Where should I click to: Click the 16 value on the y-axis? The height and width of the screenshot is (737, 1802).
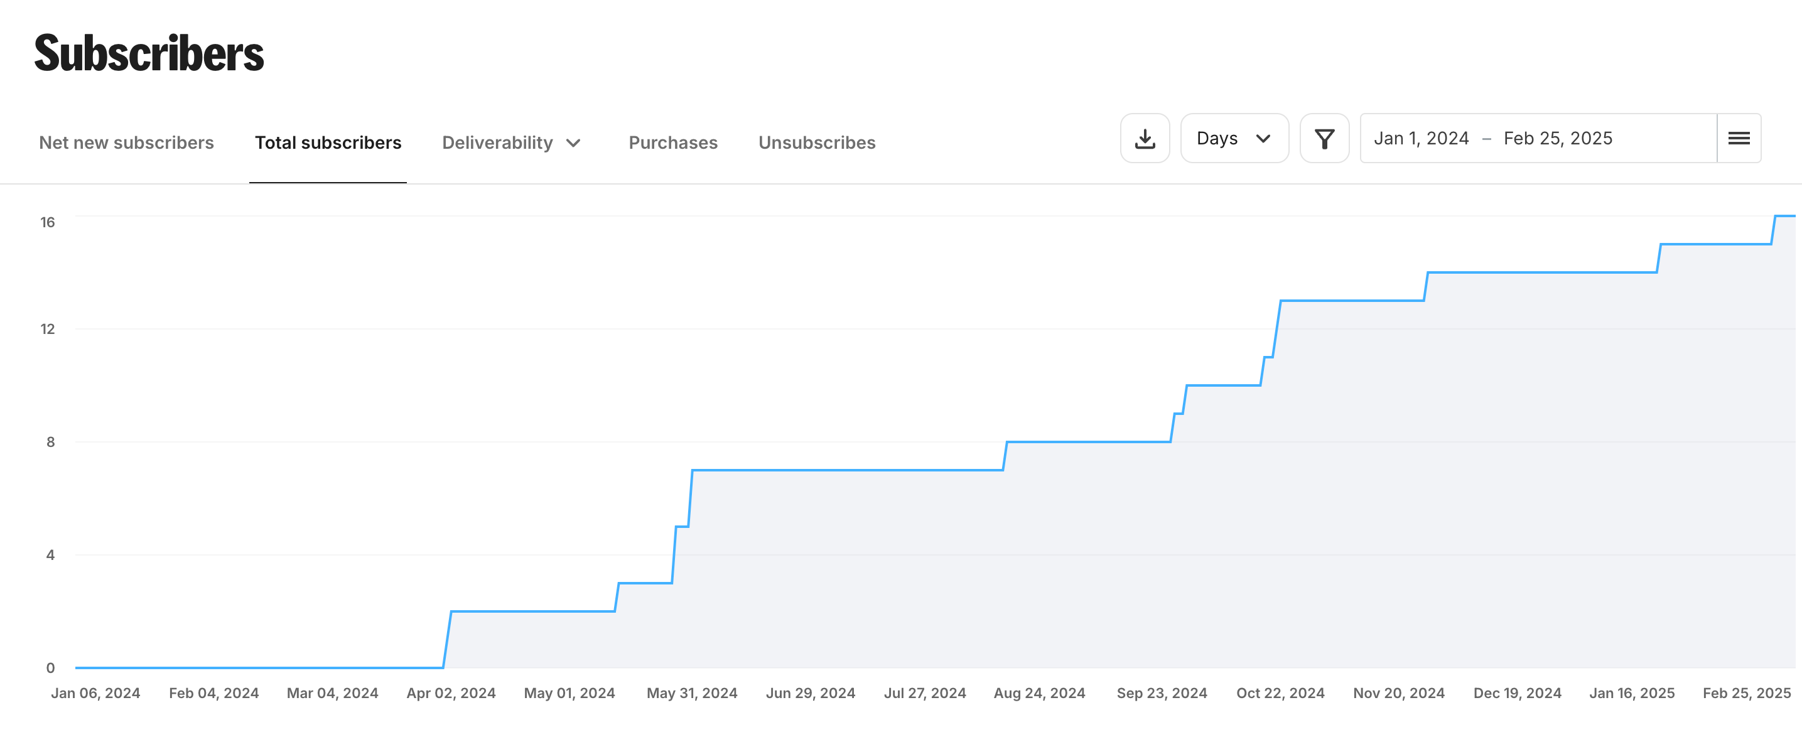48,222
